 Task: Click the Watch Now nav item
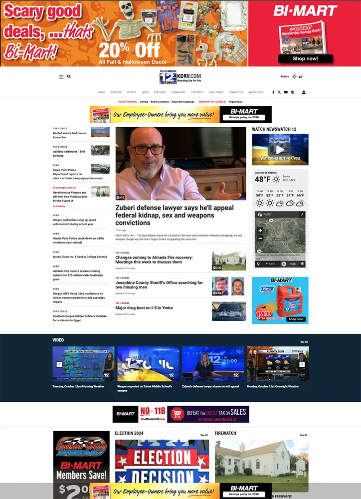pos(256,92)
